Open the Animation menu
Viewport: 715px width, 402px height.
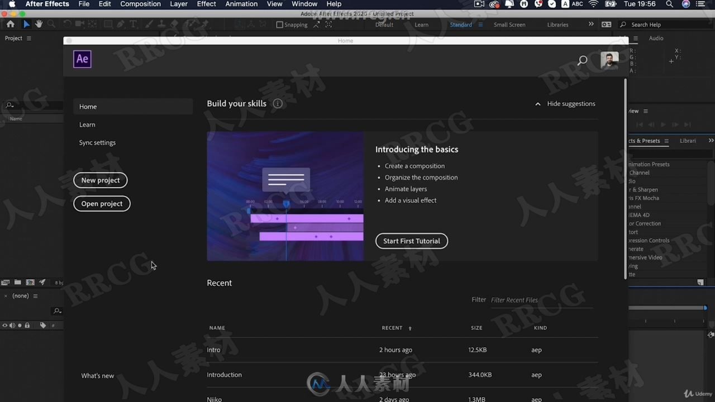(241, 4)
